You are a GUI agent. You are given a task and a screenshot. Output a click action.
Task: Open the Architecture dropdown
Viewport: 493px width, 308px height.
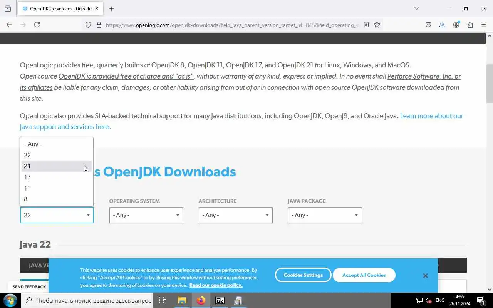(x=235, y=215)
